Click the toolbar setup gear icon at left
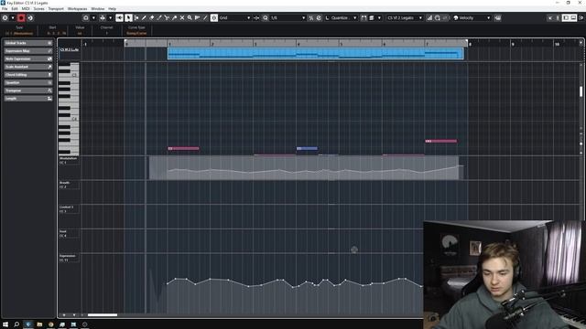Viewport: 586px width, 329px height. point(5,18)
